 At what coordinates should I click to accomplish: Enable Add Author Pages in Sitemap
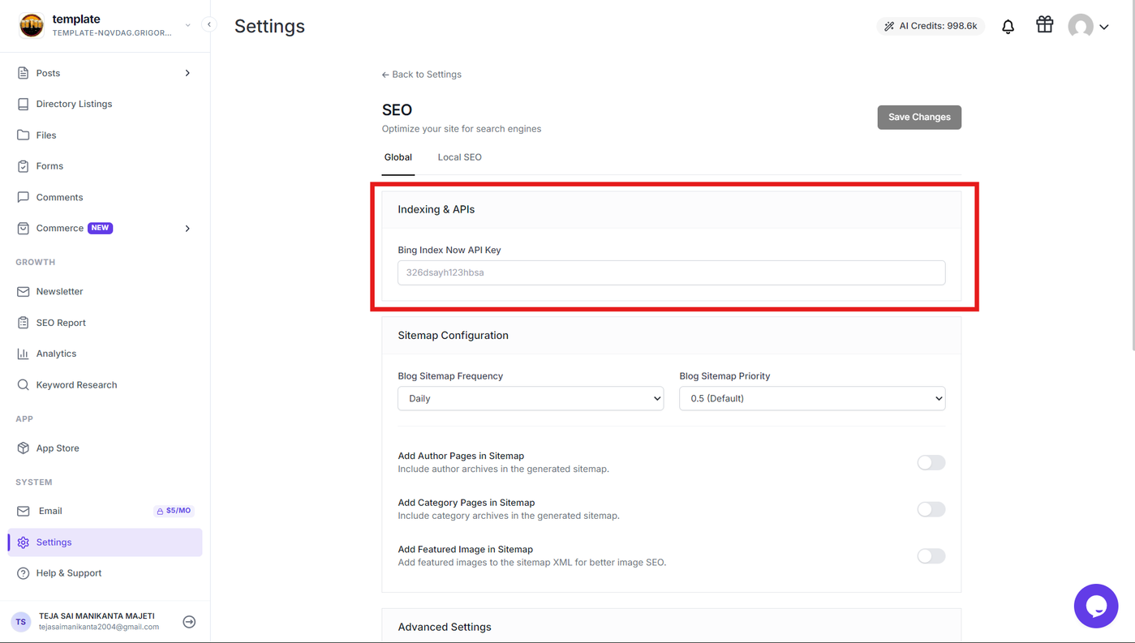[x=931, y=463]
